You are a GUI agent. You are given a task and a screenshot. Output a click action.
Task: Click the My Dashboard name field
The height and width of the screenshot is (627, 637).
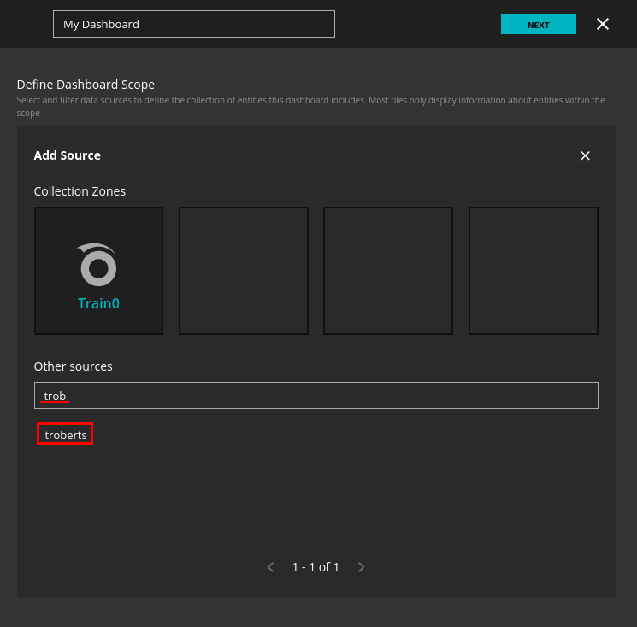pyautogui.click(x=194, y=24)
